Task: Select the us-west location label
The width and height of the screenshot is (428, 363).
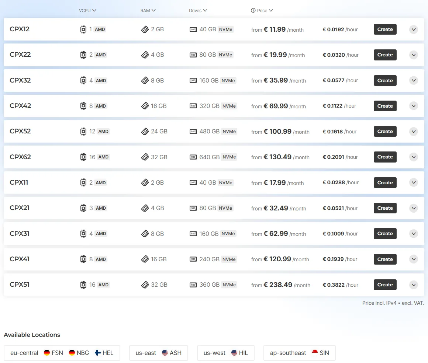Action: click(214, 353)
